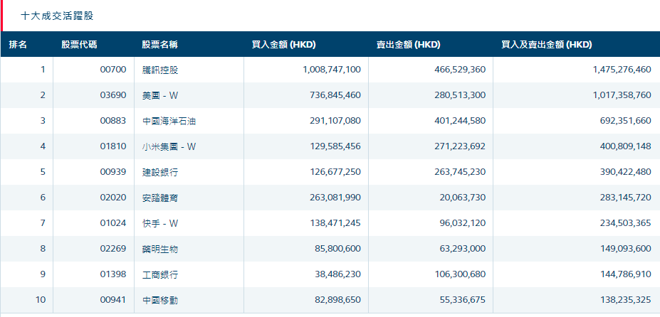Screen dimensions: 660x317
Task: Click sell amount 401,244,580
Action: click(460, 121)
